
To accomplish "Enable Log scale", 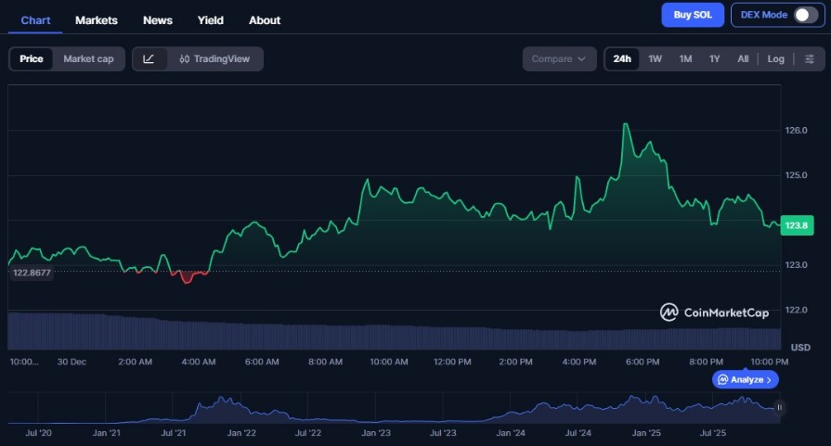I will point(775,59).
